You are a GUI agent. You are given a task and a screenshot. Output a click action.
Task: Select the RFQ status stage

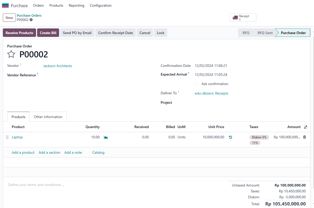[x=246, y=33]
